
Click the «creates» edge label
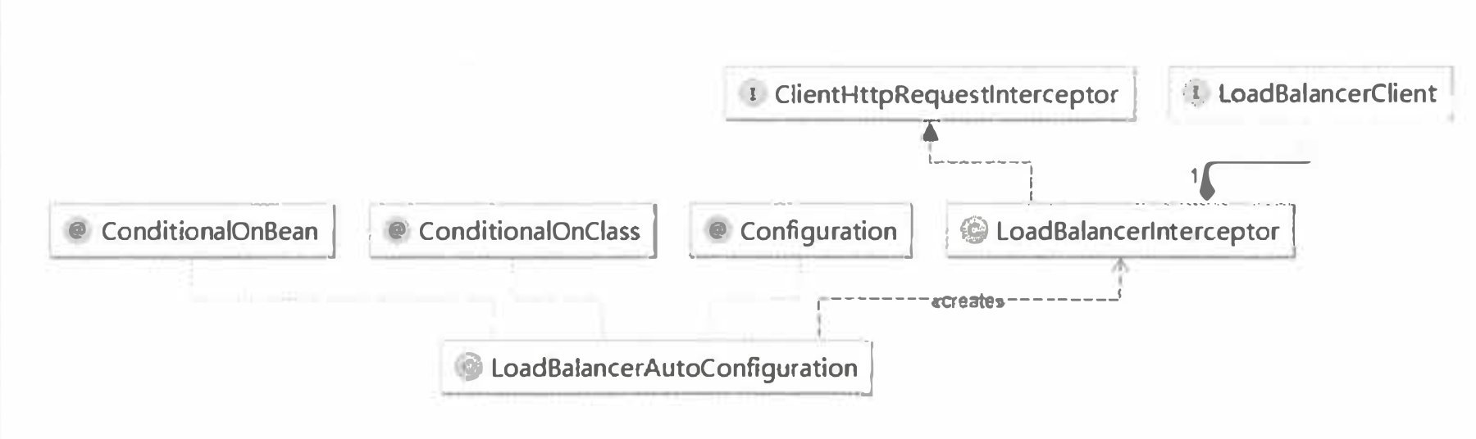coord(968,301)
